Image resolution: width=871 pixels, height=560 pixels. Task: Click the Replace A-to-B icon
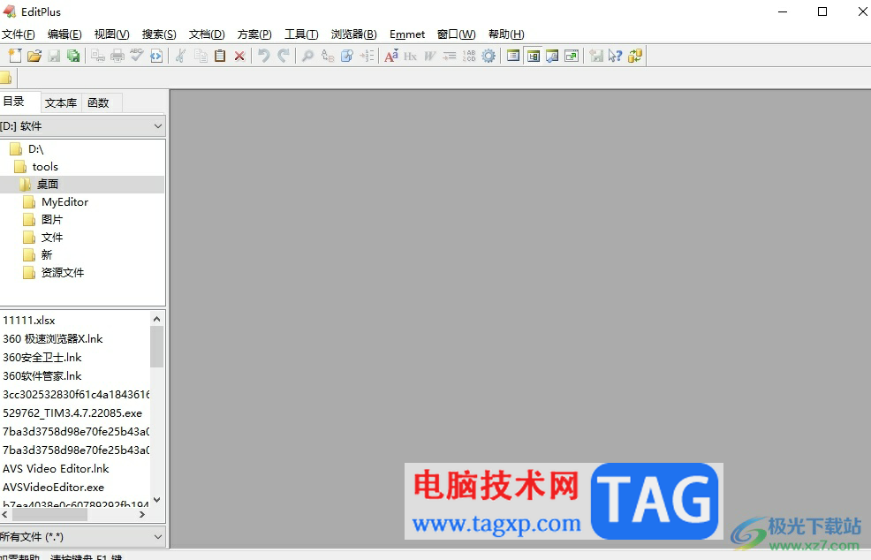[328, 56]
